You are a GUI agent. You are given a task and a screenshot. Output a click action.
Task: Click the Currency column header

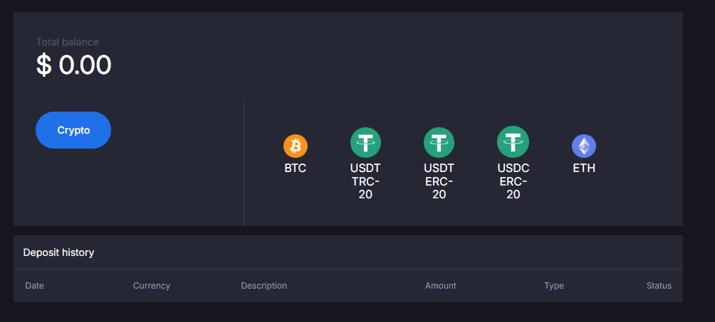[152, 286]
